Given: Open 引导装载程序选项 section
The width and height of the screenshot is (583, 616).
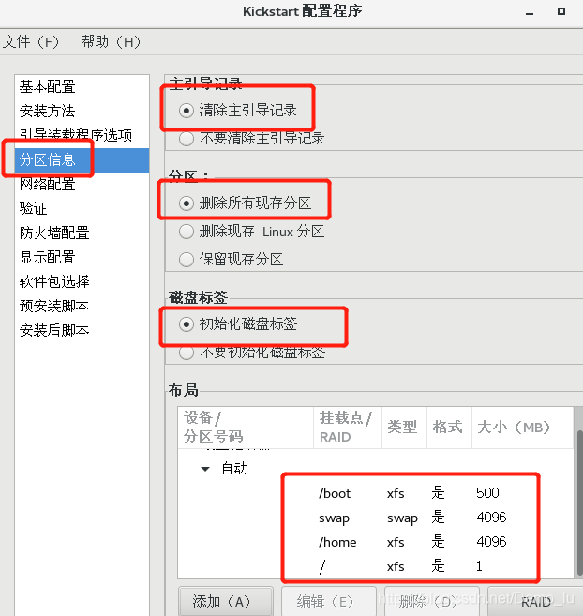Looking at the screenshot, I should (x=82, y=136).
